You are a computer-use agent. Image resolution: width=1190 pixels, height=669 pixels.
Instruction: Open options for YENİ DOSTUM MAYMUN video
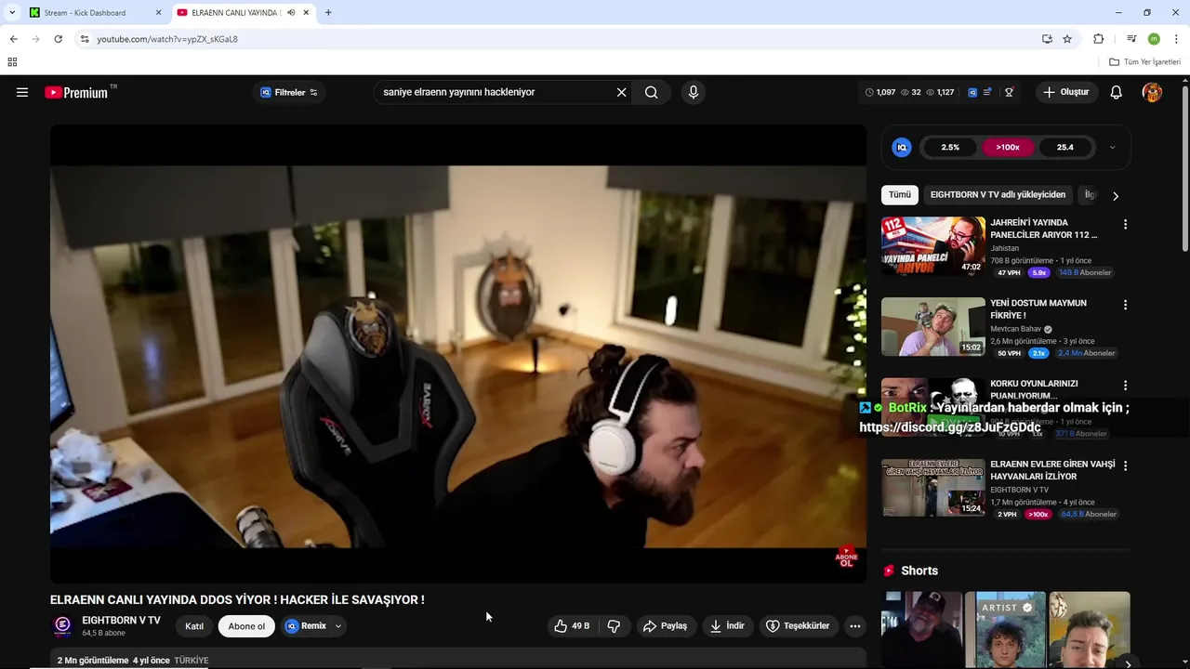(x=1125, y=305)
